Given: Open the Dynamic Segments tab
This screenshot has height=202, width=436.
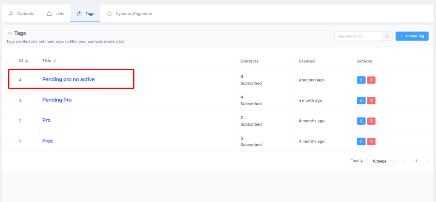Looking at the screenshot, I should pos(129,14).
